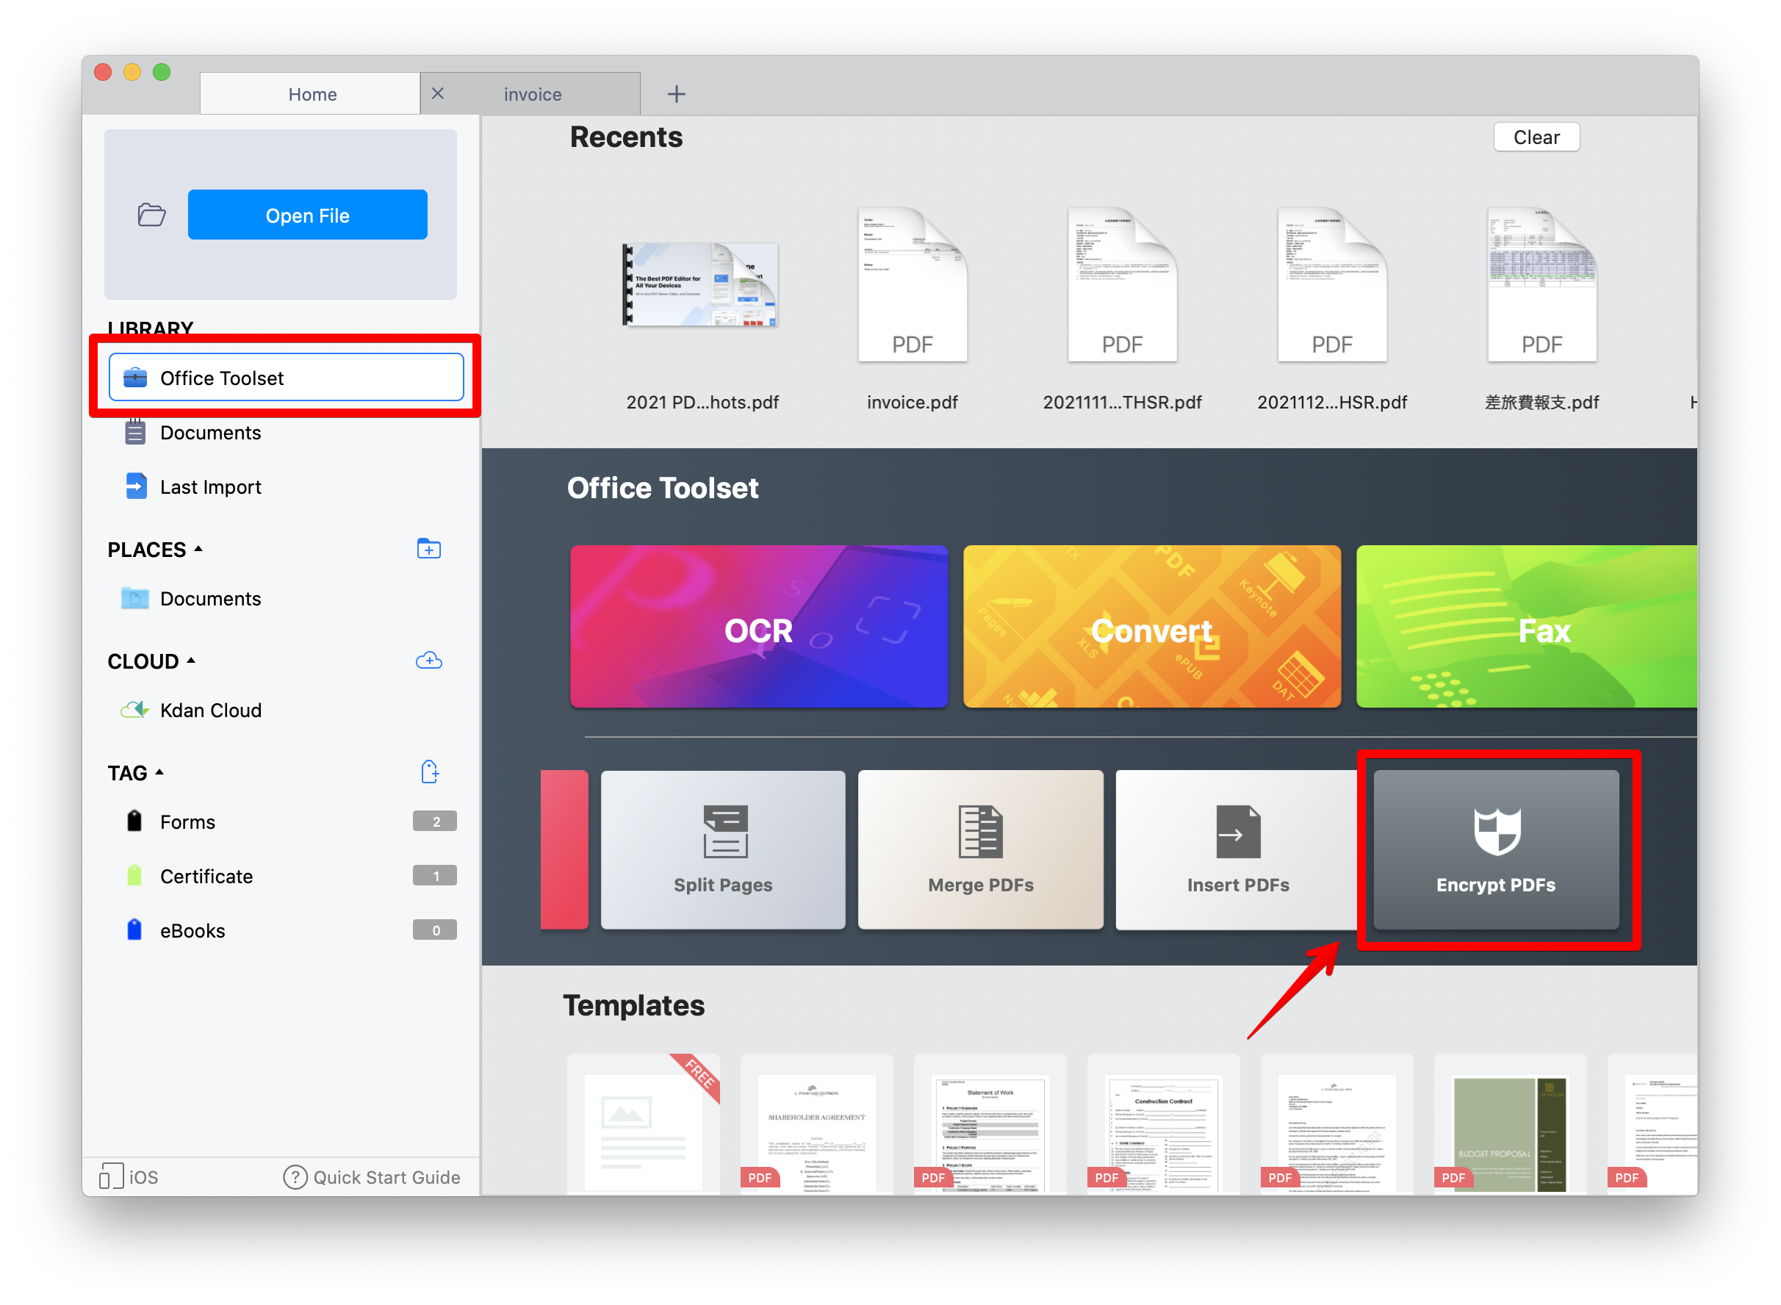This screenshot has width=1781, height=1305.
Task: Click the blue eBooks tag icon
Action: 134,930
